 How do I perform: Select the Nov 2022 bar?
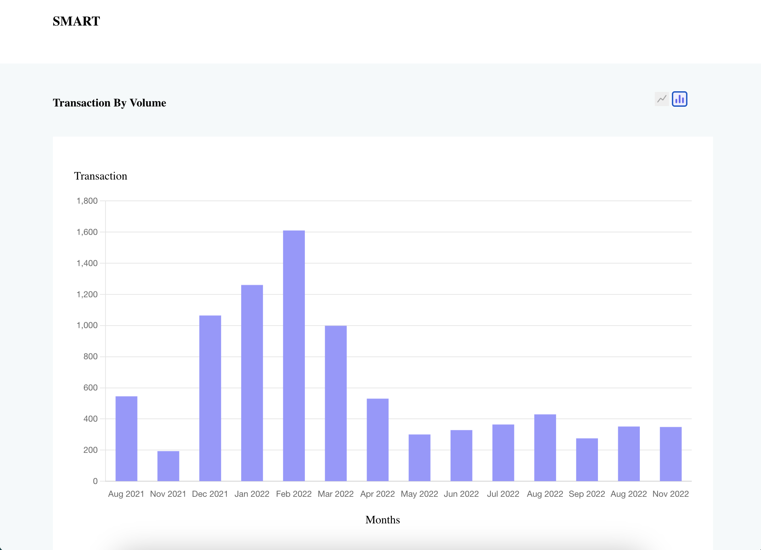coord(671,454)
